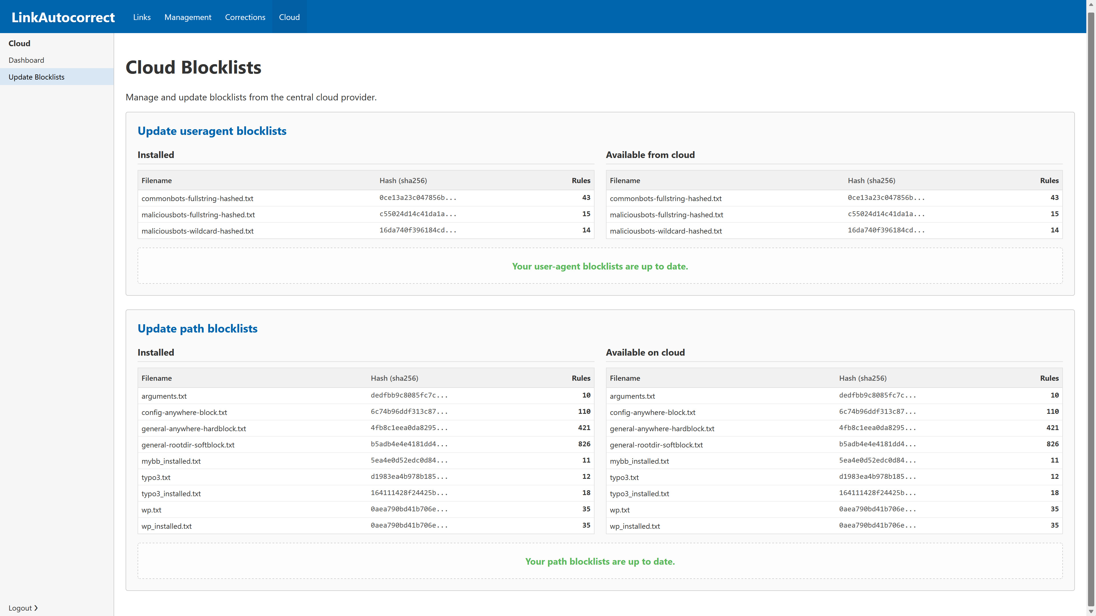The image size is (1096, 616).
Task: Click installed useragent rule count 43
Action: (x=586, y=198)
